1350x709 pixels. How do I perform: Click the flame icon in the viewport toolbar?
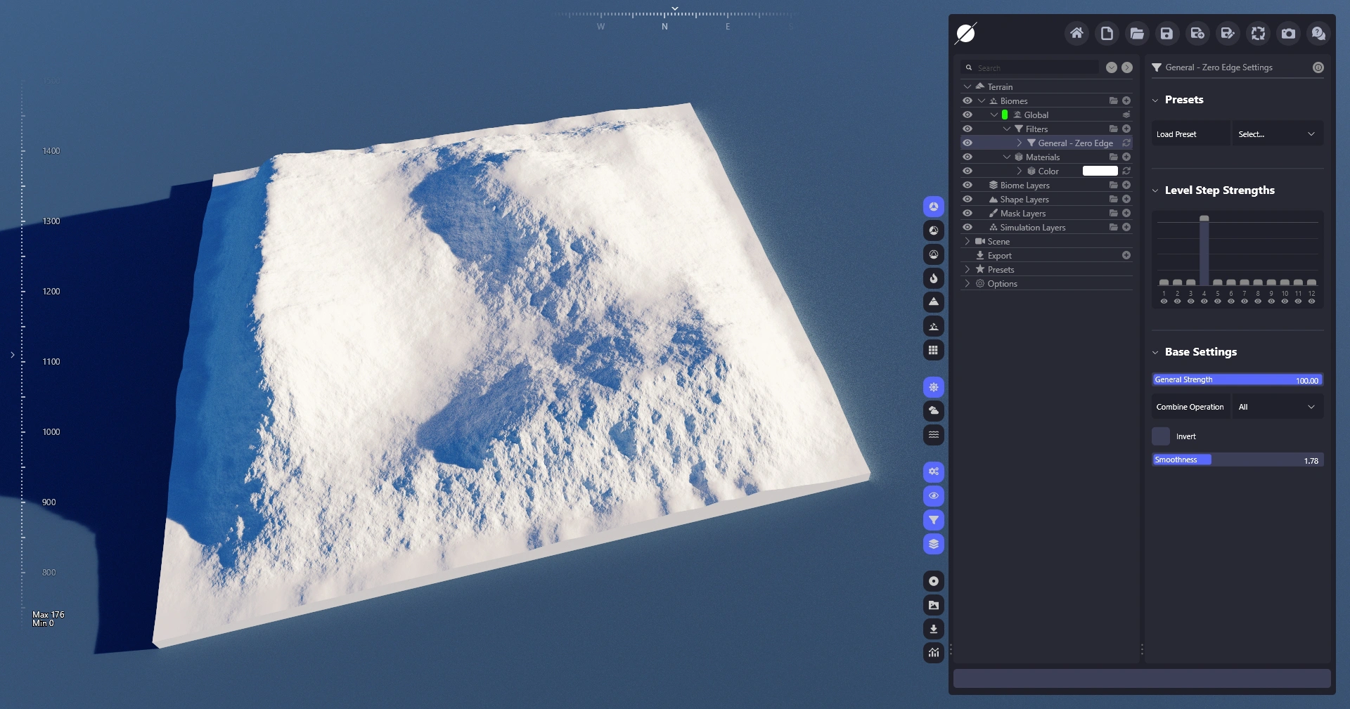coord(933,278)
